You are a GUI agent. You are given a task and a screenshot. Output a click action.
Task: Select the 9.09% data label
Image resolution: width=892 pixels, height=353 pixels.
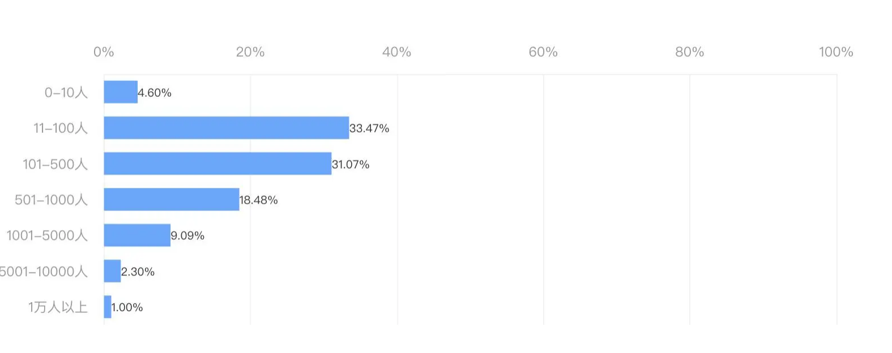point(187,236)
